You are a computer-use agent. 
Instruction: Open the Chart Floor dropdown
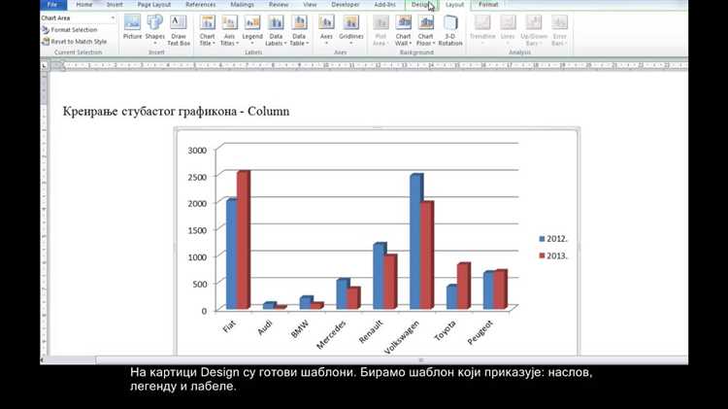(426, 31)
